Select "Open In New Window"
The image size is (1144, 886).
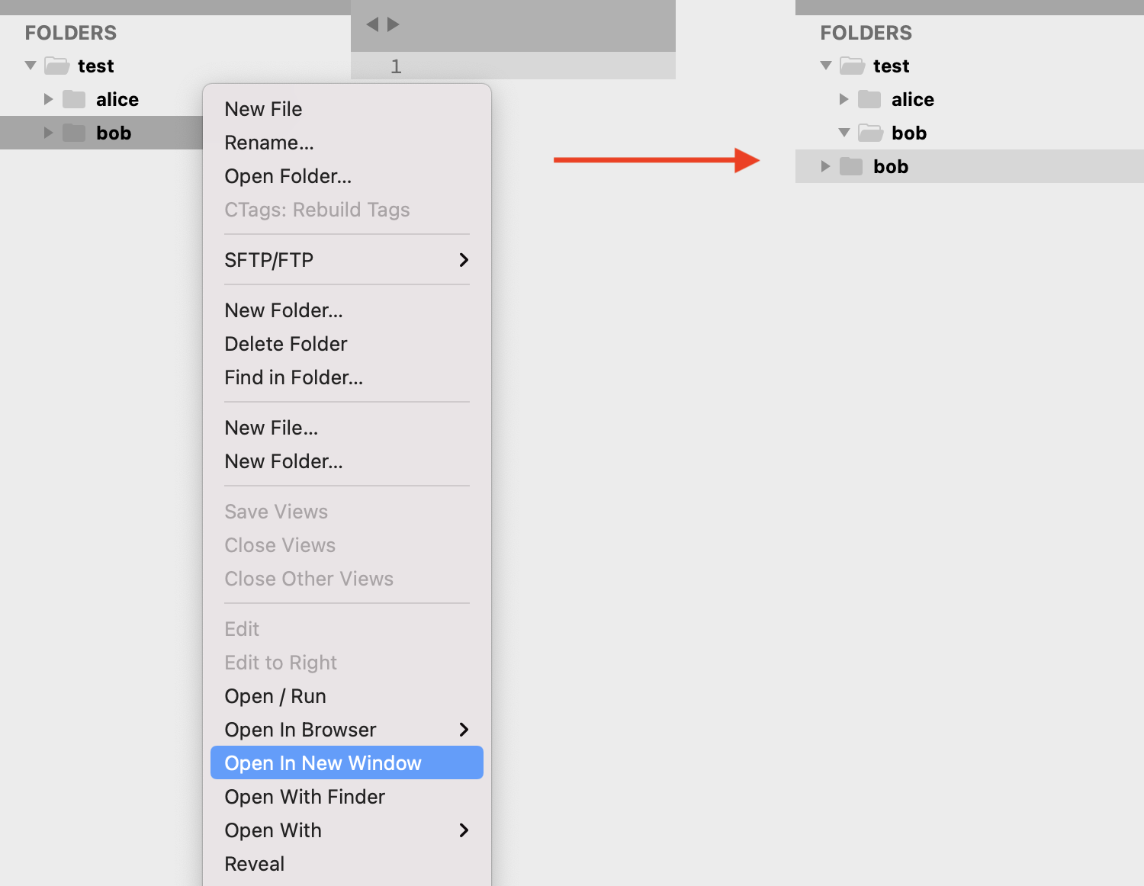pyautogui.click(x=323, y=762)
